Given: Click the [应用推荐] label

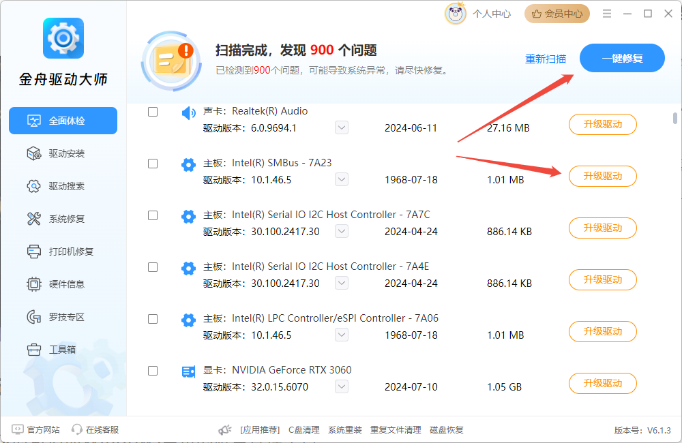Looking at the screenshot, I should (x=260, y=430).
